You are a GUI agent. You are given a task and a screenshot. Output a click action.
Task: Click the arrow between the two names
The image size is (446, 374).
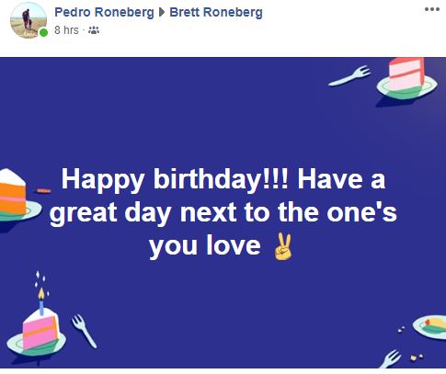[162, 13]
